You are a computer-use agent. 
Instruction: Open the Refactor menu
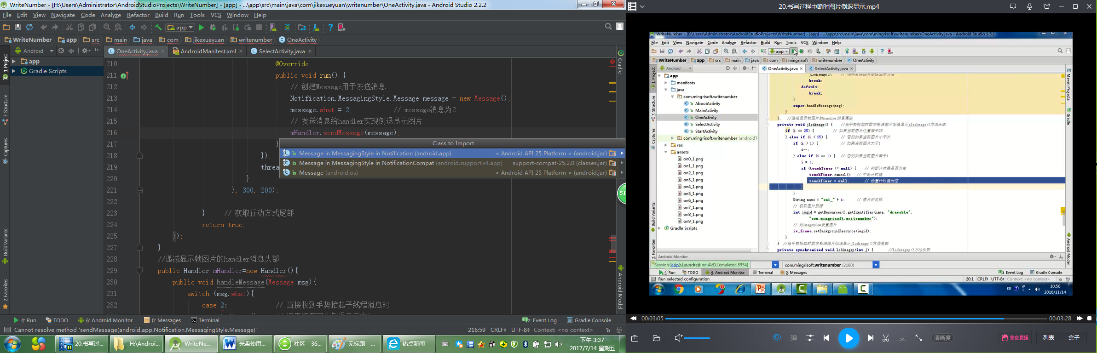[138, 15]
